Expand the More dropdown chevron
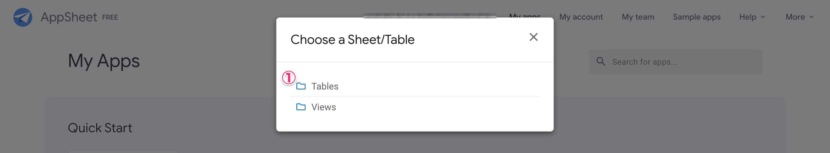The image size is (830, 153). click(812, 17)
